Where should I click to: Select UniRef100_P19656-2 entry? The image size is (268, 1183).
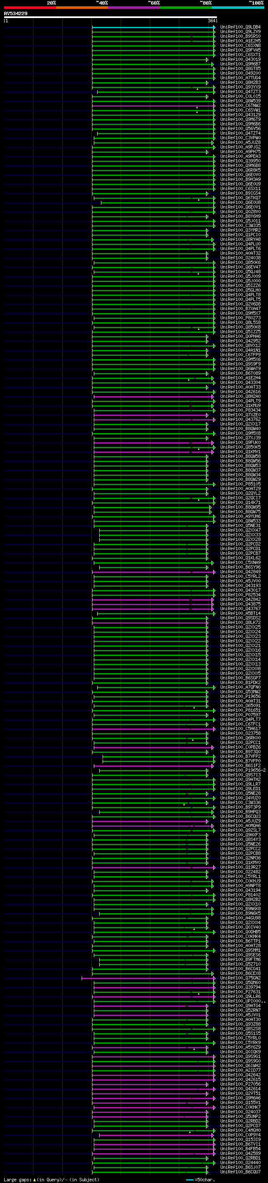coord(243,770)
